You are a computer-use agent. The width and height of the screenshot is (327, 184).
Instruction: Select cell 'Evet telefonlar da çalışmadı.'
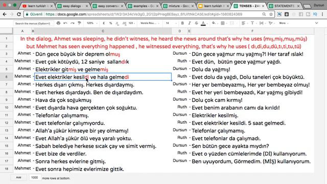click(x=252, y=139)
